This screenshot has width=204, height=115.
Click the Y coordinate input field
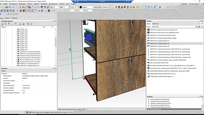click(x=80, y=11)
